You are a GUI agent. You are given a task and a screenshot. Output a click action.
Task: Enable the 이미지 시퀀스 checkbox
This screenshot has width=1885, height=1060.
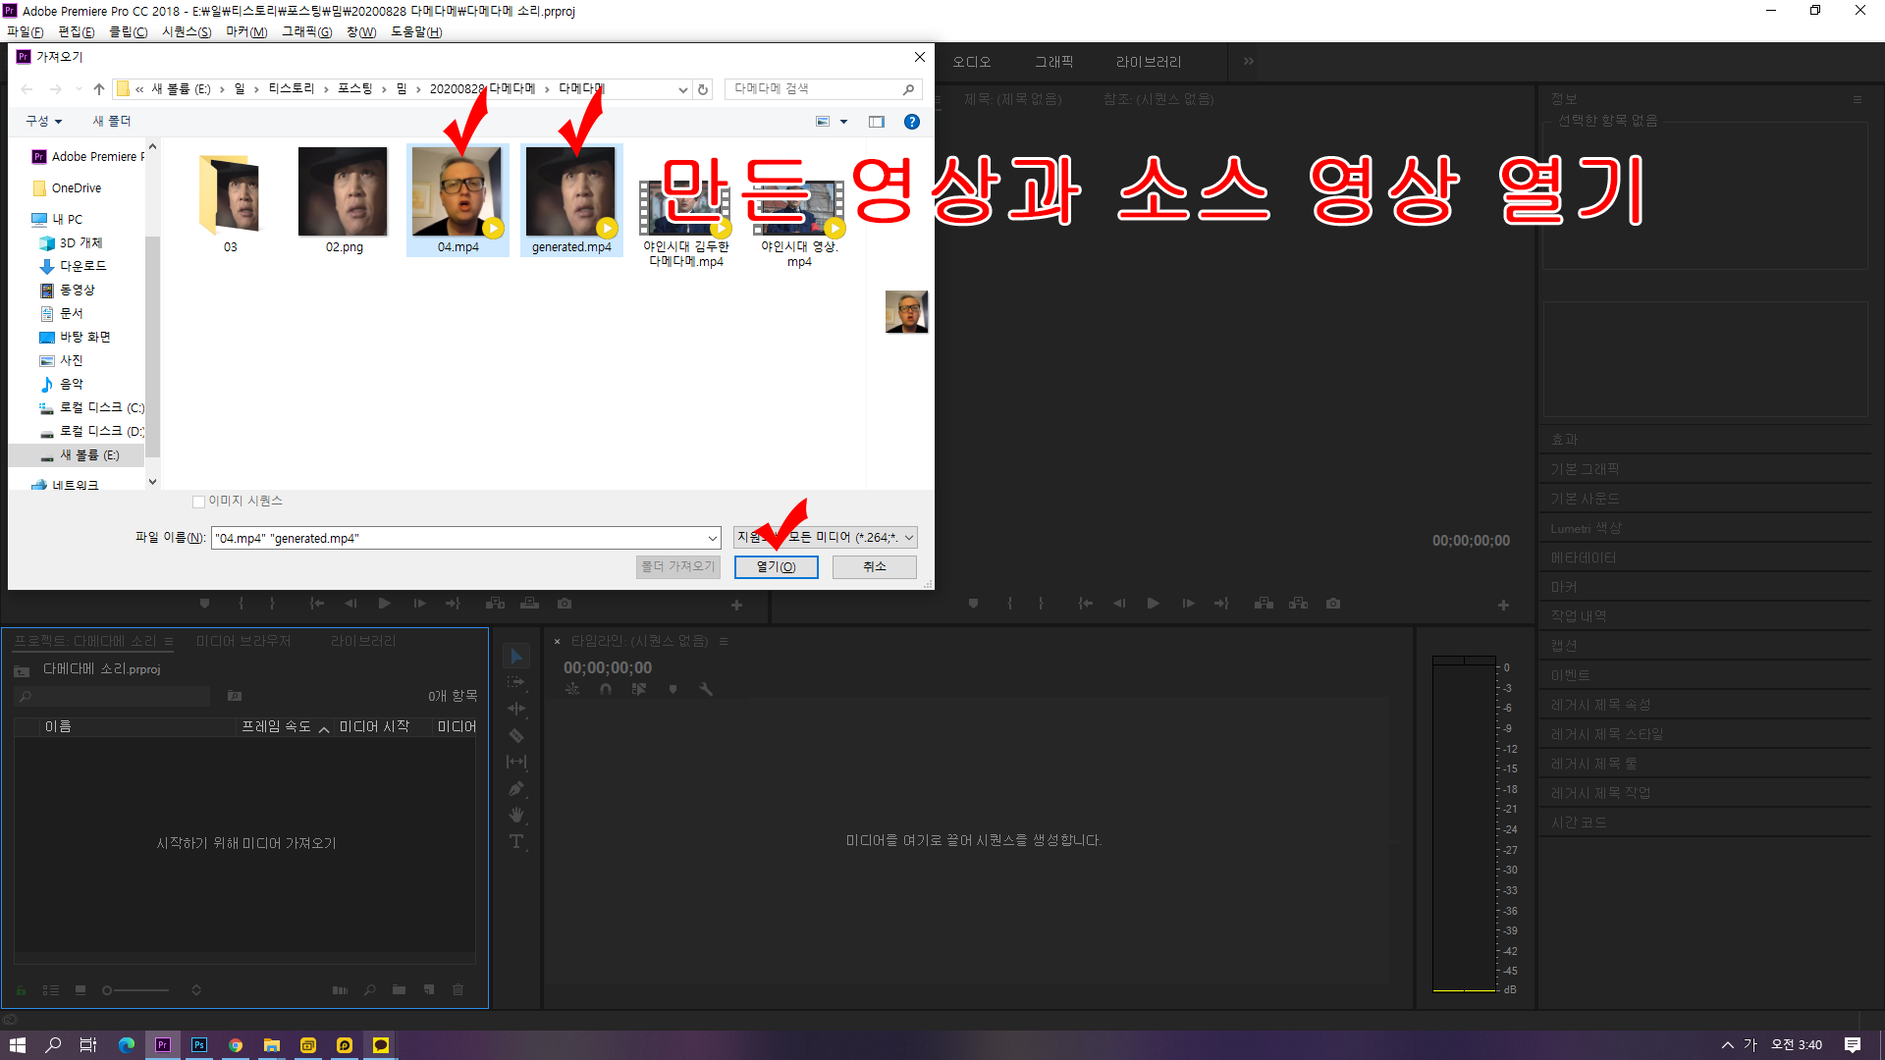(x=199, y=502)
